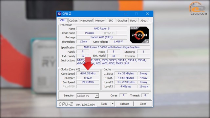The width and height of the screenshot is (210, 118).
Task: Click the Threads value 8
Action: (145, 95)
